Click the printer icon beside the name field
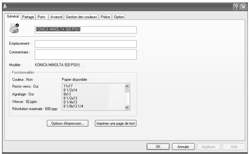Image resolution: width=249 pixels, height=154 pixels. click(14, 28)
